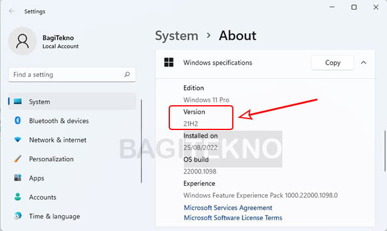Click System in the breadcrumb

click(x=177, y=36)
